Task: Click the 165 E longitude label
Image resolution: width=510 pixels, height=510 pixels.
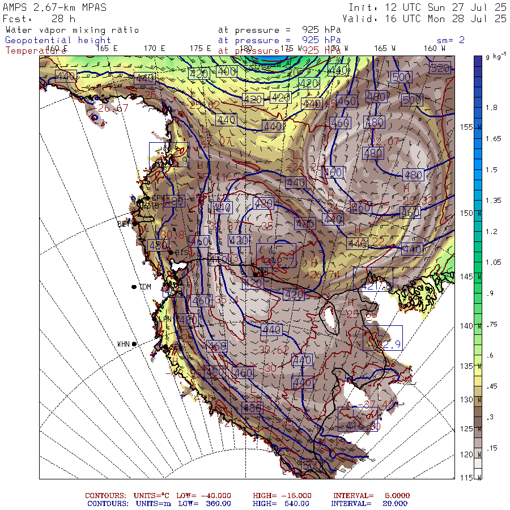Action: [x=107, y=48]
